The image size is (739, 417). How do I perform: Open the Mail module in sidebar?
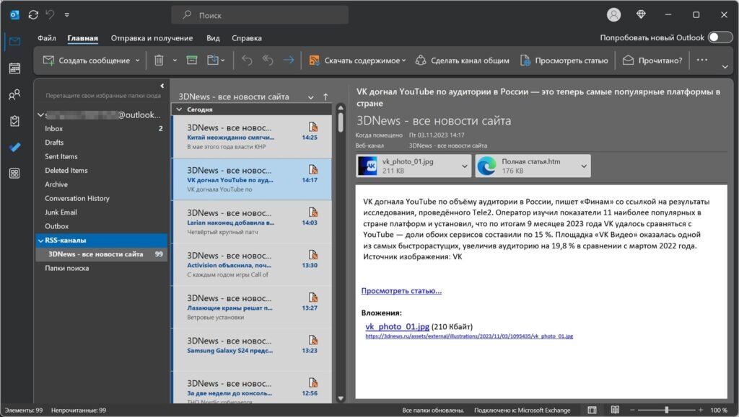coord(14,42)
